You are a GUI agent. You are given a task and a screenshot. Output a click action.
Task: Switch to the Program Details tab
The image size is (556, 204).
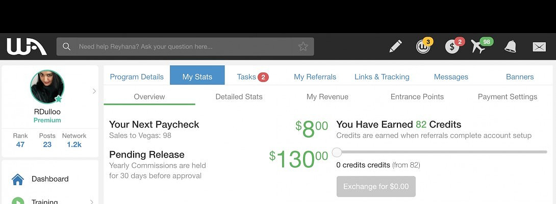coord(137,76)
